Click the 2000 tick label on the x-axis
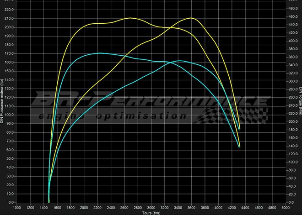Viewport: 302px width, 215px height. pos(84,208)
